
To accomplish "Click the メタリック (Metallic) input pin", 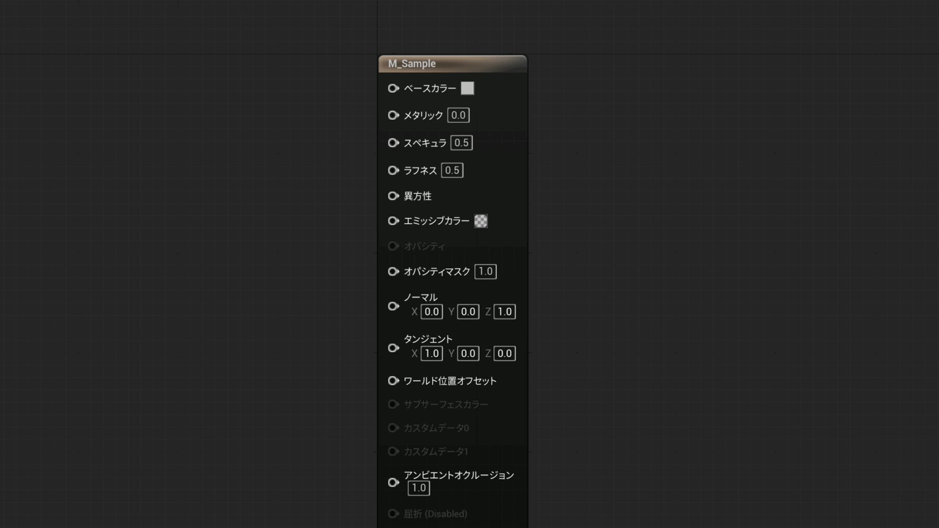I will tap(393, 116).
